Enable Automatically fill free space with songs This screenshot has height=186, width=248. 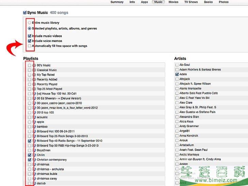pos(29,46)
